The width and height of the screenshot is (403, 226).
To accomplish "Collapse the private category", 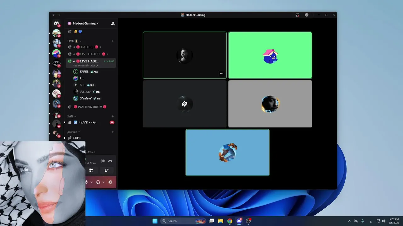I will click(x=73, y=132).
